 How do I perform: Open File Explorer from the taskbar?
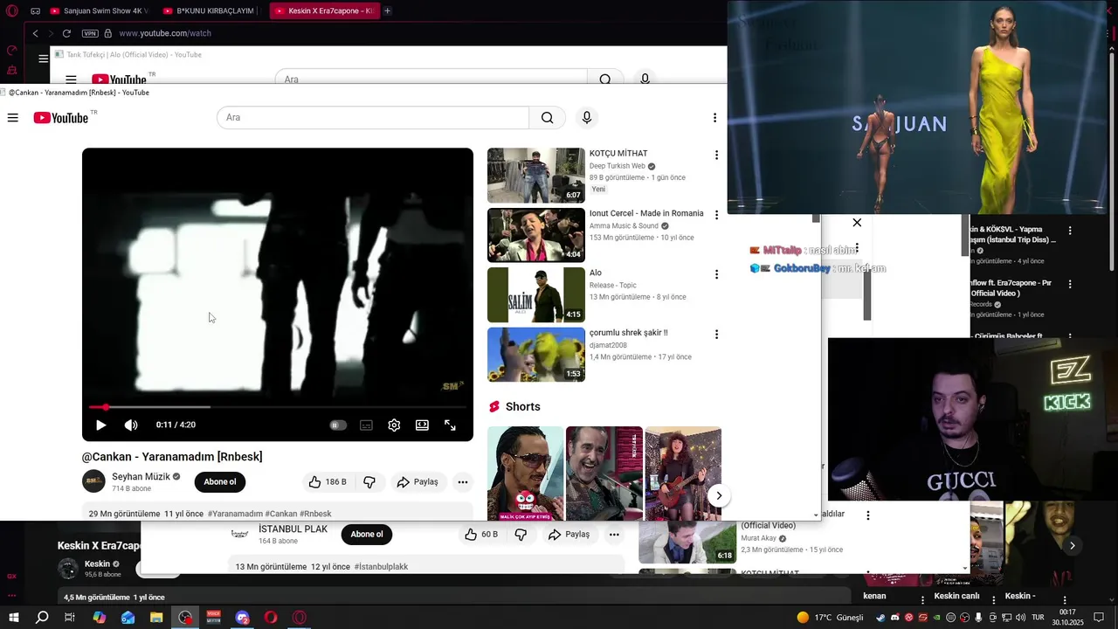[156, 618]
